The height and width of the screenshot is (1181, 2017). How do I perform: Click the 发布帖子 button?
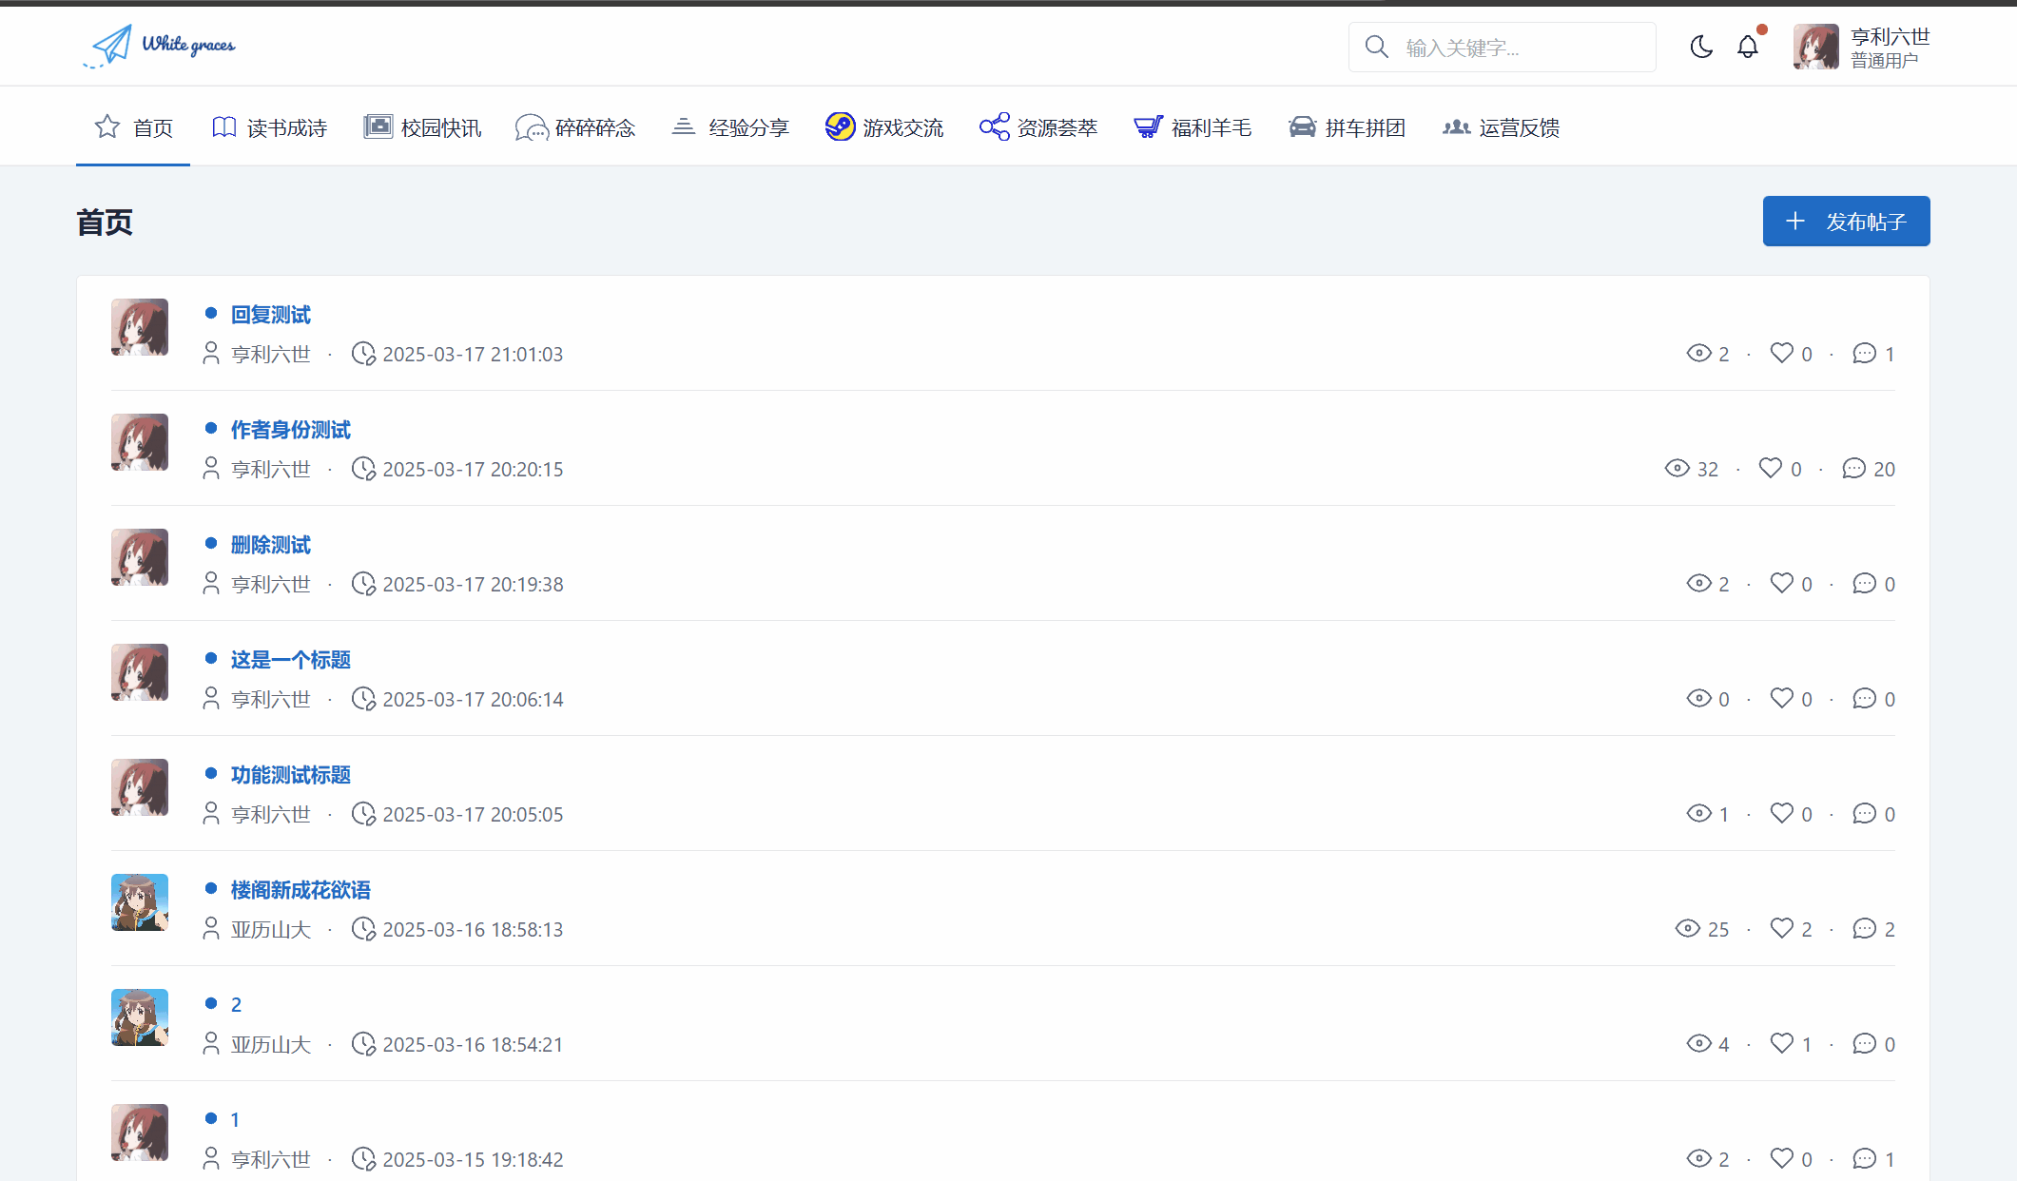(x=1846, y=222)
